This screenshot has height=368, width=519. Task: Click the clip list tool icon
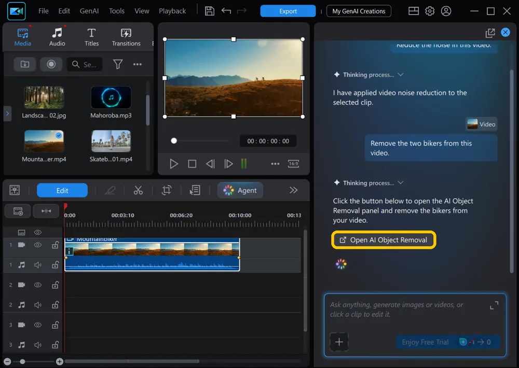pyautogui.click(x=195, y=190)
